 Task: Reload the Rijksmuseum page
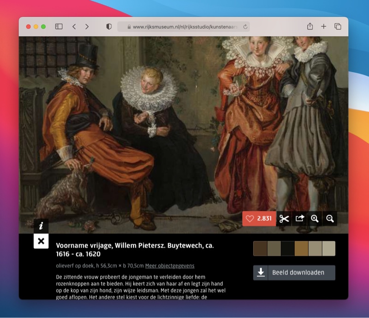point(245,27)
